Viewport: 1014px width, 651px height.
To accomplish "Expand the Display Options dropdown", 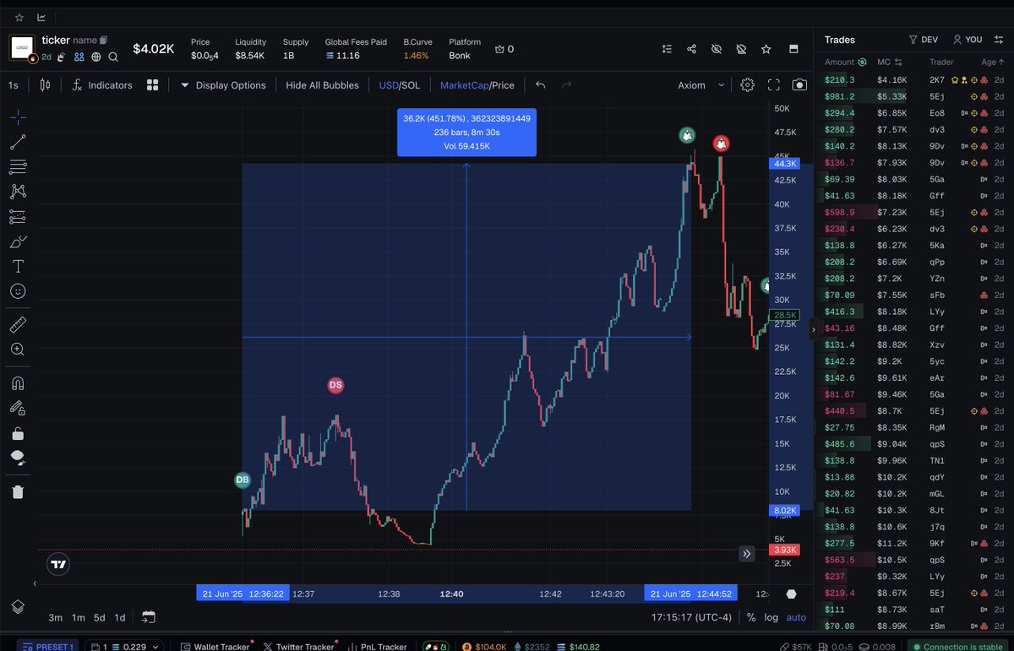I will pyautogui.click(x=223, y=85).
